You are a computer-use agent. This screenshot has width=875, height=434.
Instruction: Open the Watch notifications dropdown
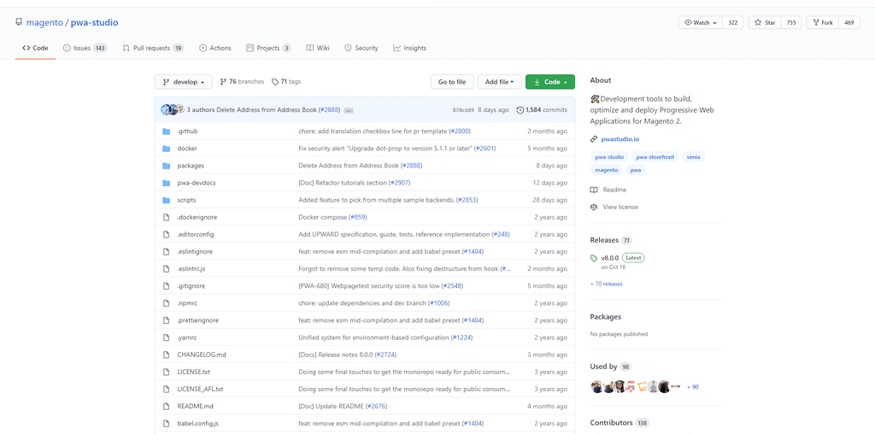coord(701,22)
